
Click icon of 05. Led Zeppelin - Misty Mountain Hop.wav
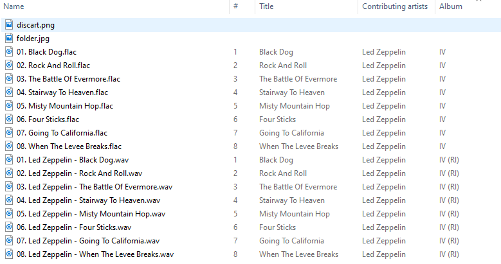coord(9,214)
